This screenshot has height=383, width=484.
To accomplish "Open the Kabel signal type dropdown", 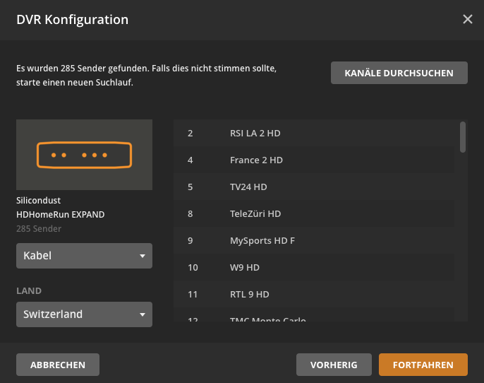I will [x=84, y=256].
